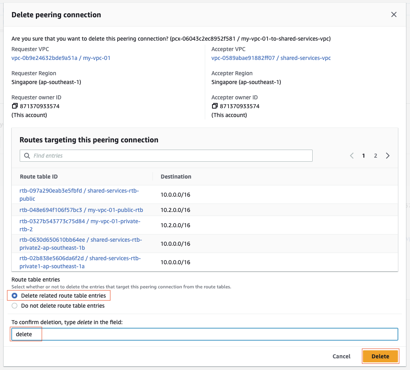Select Do not delete route table entries
The width and height of the screenshot is (410, 370).
(14, 305)
